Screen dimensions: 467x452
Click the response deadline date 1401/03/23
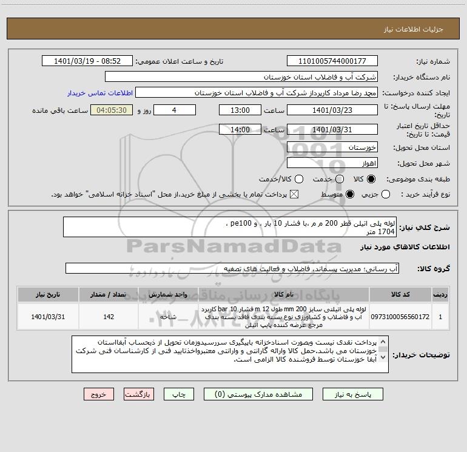point(332,110)
